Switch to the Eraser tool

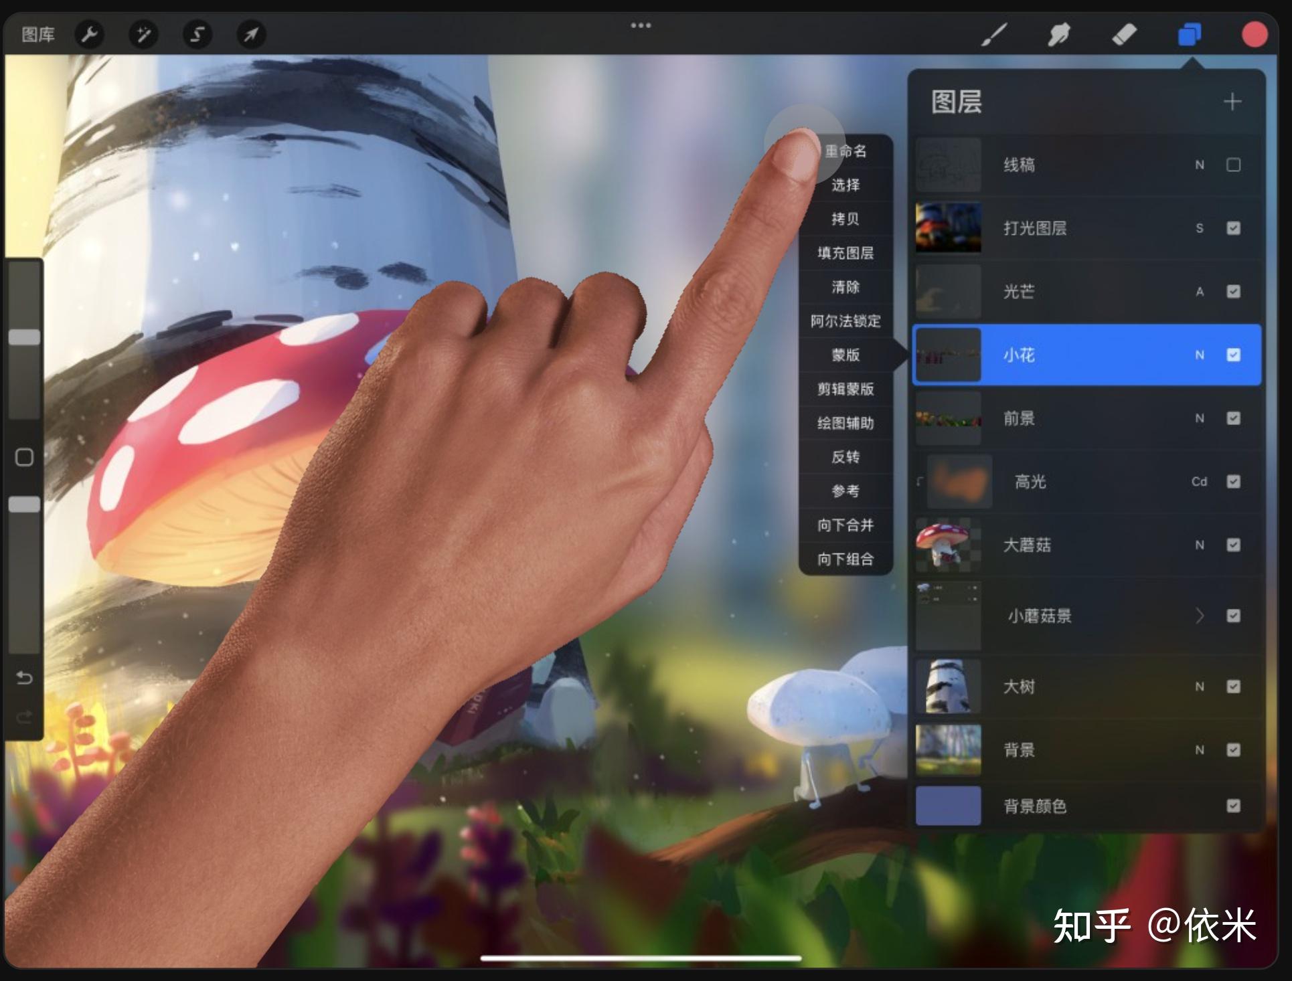click(x=1125, y=35)
